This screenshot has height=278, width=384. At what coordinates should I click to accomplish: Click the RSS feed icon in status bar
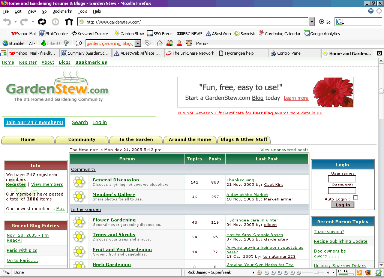coord(359,273)
